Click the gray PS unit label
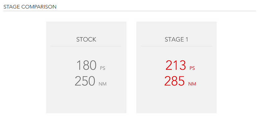 [x=103, y=68]
